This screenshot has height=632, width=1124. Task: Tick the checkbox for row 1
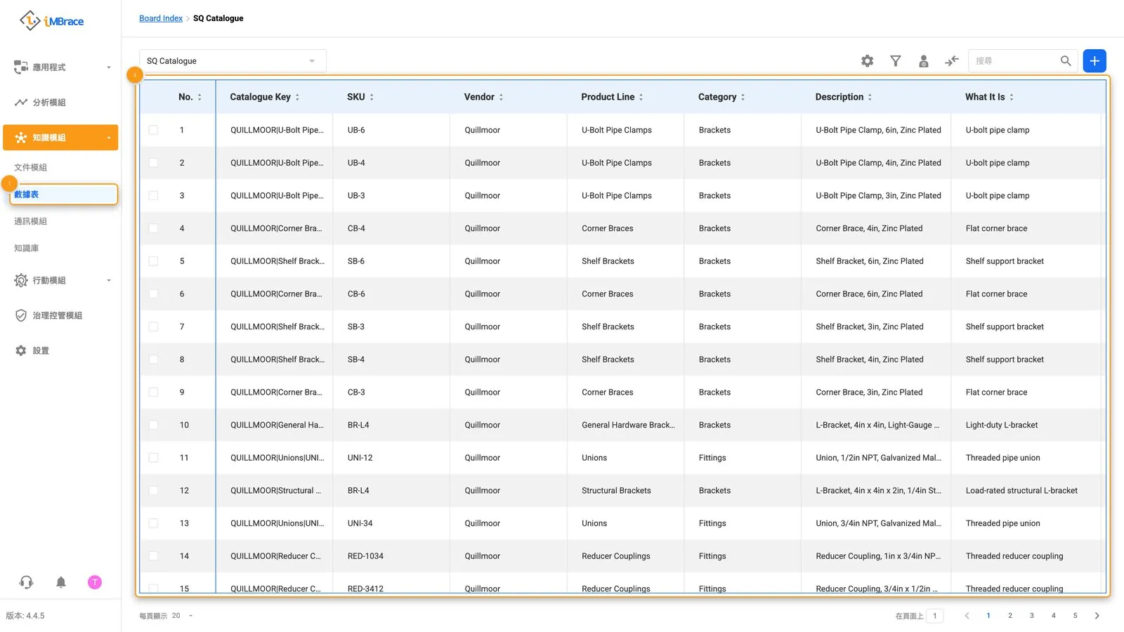click(153, 130)
